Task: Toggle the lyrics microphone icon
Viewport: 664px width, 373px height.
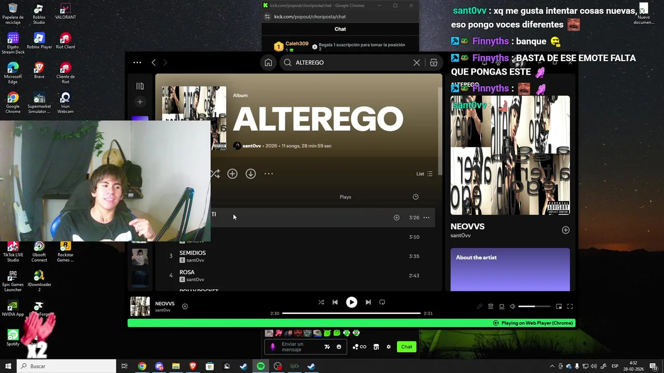Action: pos(480,307)
